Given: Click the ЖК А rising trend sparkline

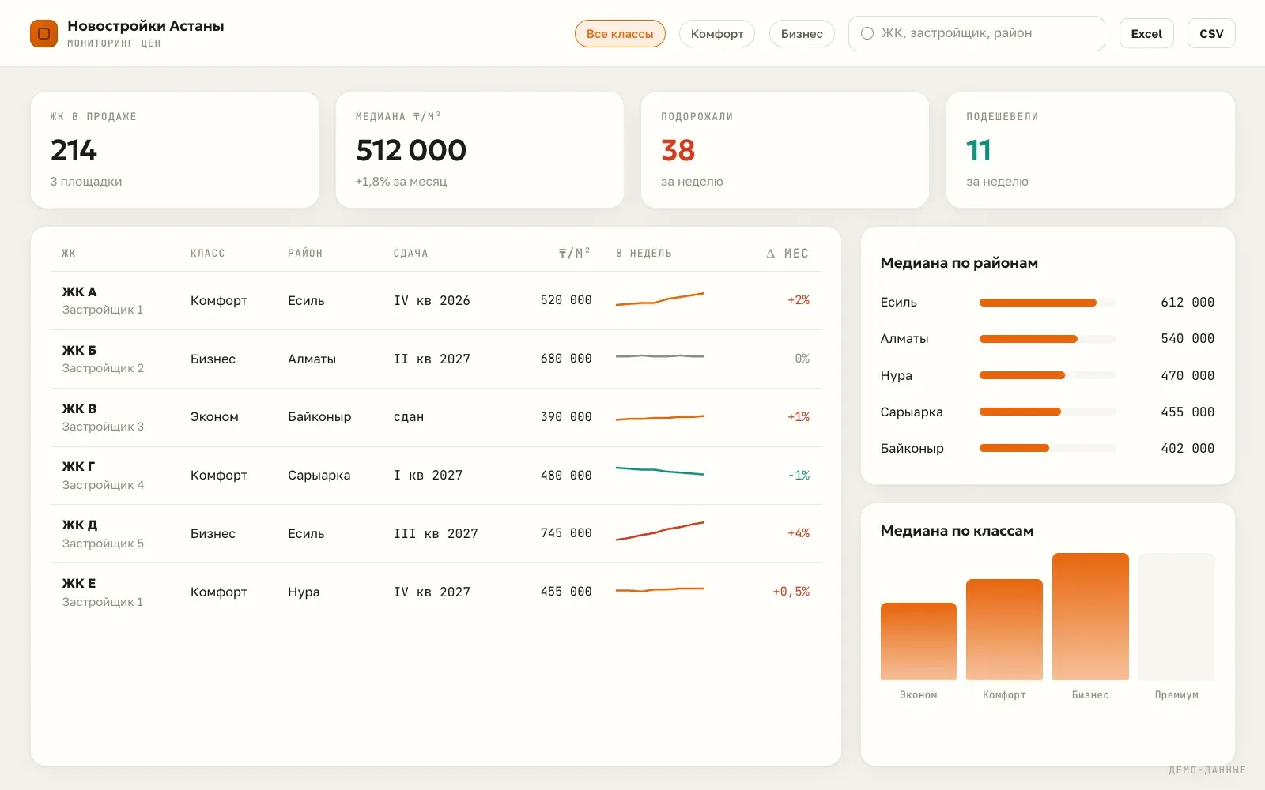Looking at the screenshot, I should (x=660, y=299).
